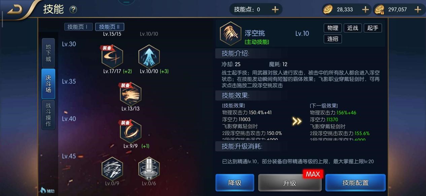Viewport: 426px width, 196px height.
Task: Click the 浮空挑 skill icon in details
Action: click(x=230, y=33)
